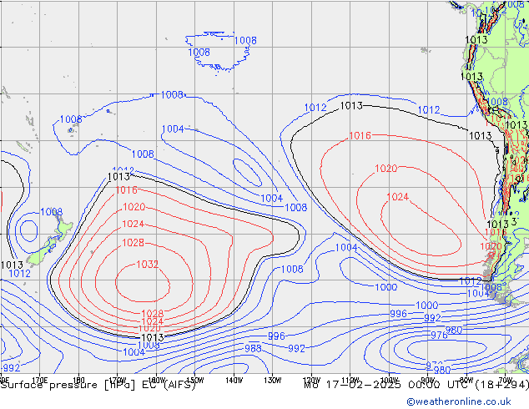Click the 1012 label south of New Zealand

tap(19, 273)
